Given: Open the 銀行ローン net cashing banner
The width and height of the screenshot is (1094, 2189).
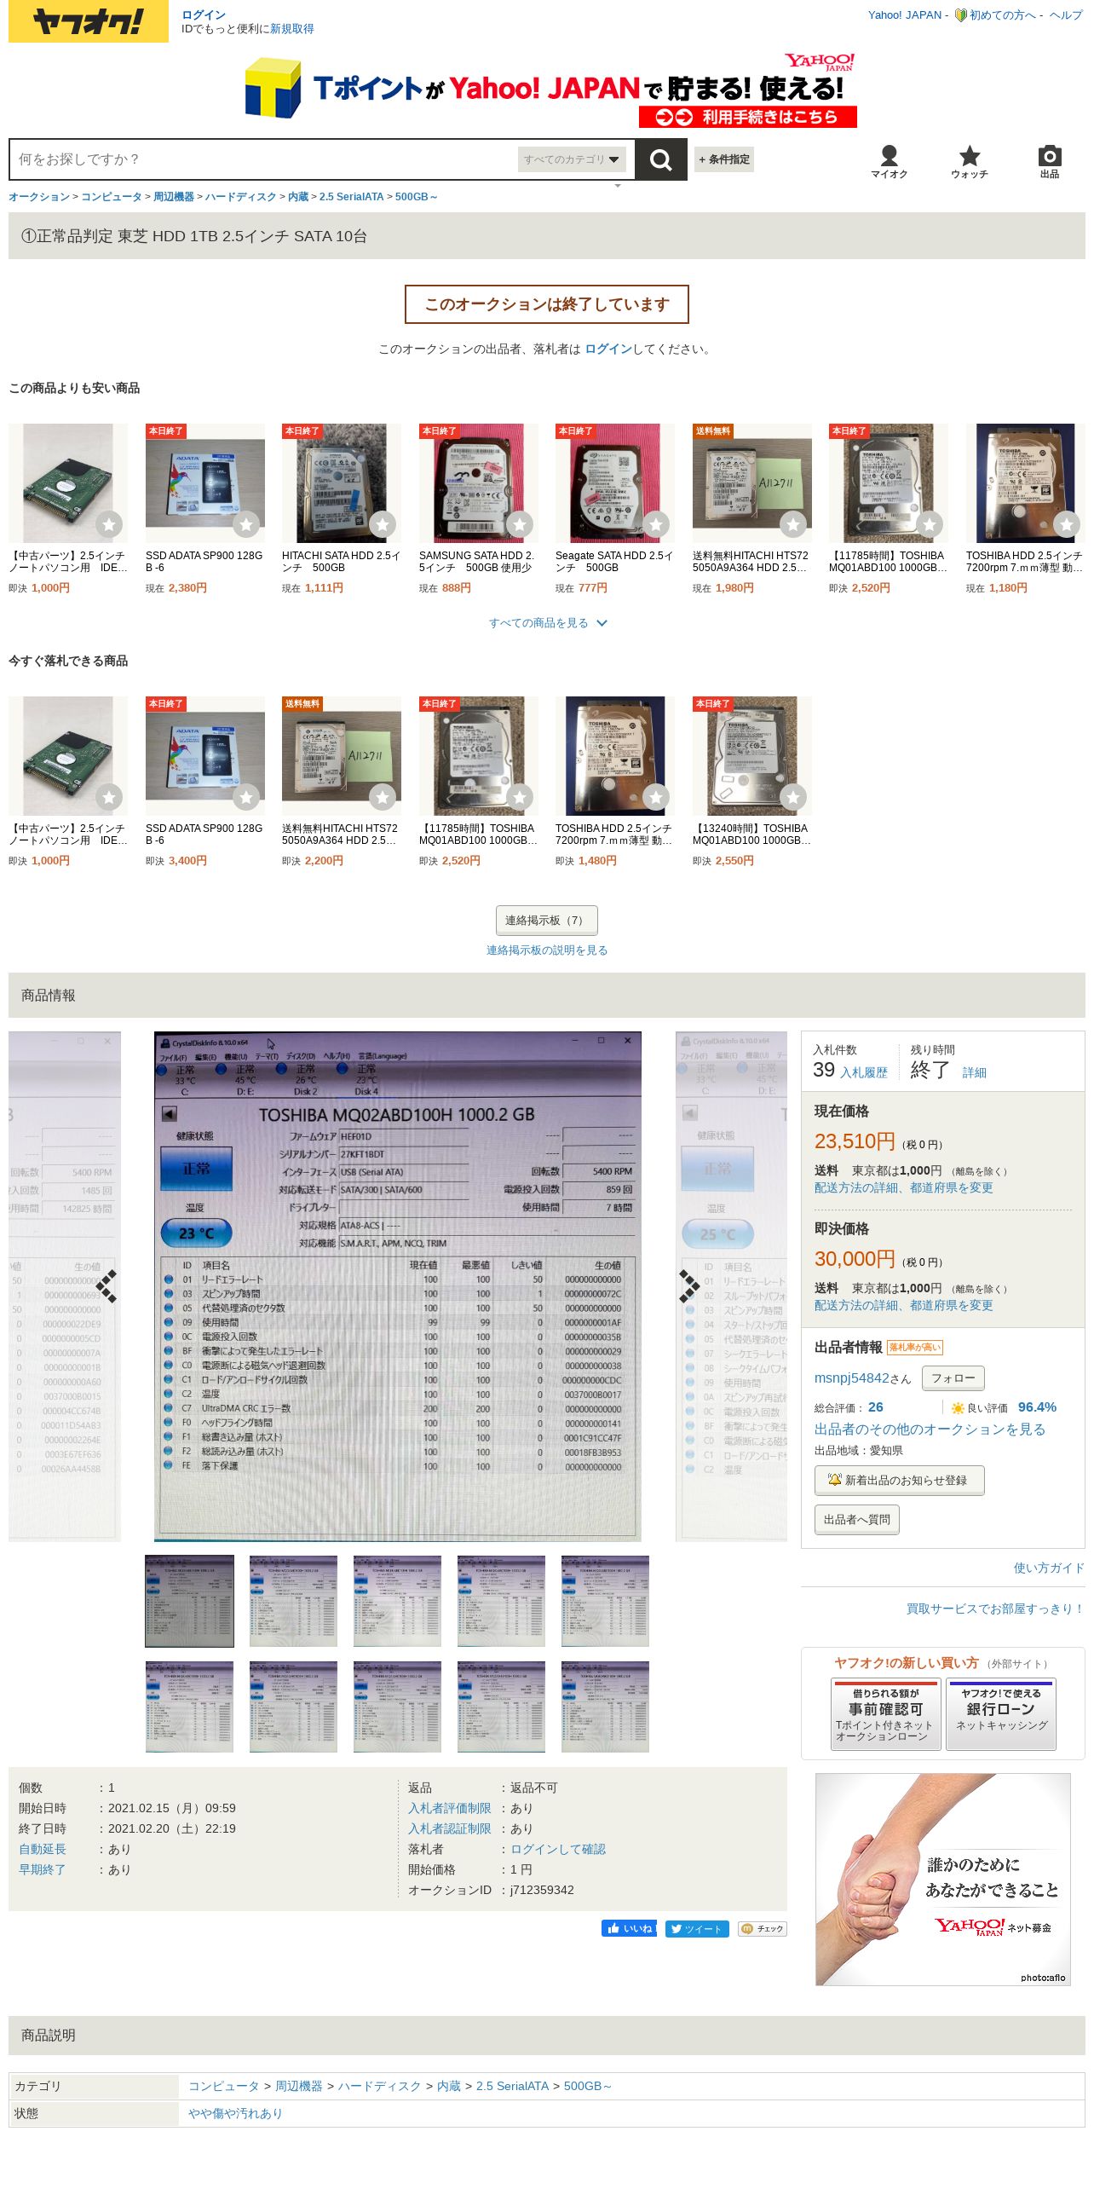Looking at the screenshot, I should pos(1001,1713).
